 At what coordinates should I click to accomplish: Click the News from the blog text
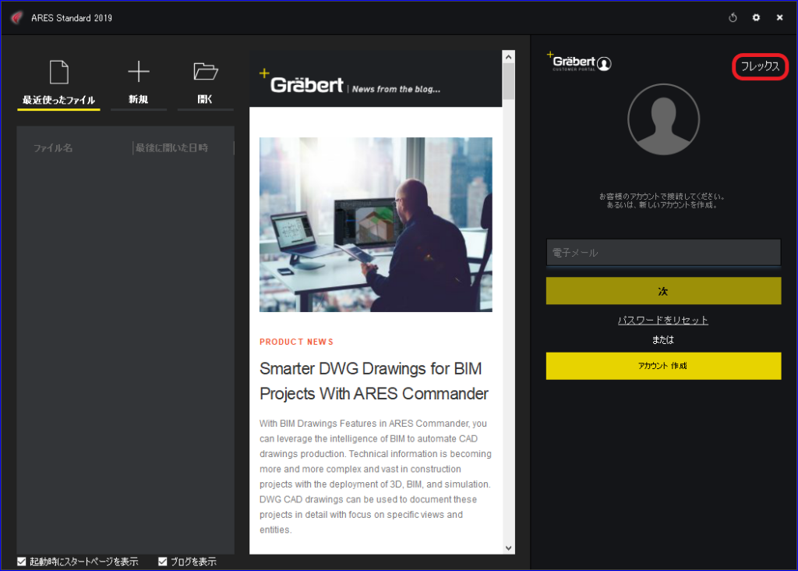(x=396, y=89)
